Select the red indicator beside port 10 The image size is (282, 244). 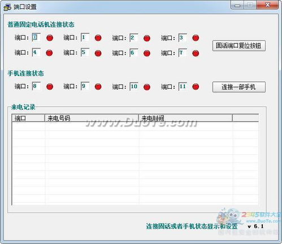pyautogui.click(x=147, y=87)
